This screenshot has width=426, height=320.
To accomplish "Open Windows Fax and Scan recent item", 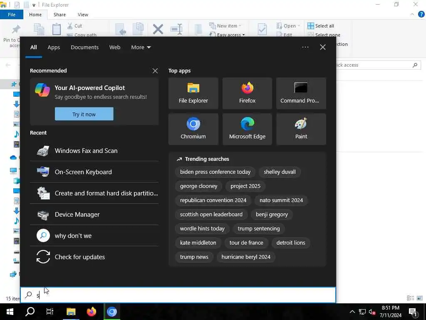I will tap(94, 151).
